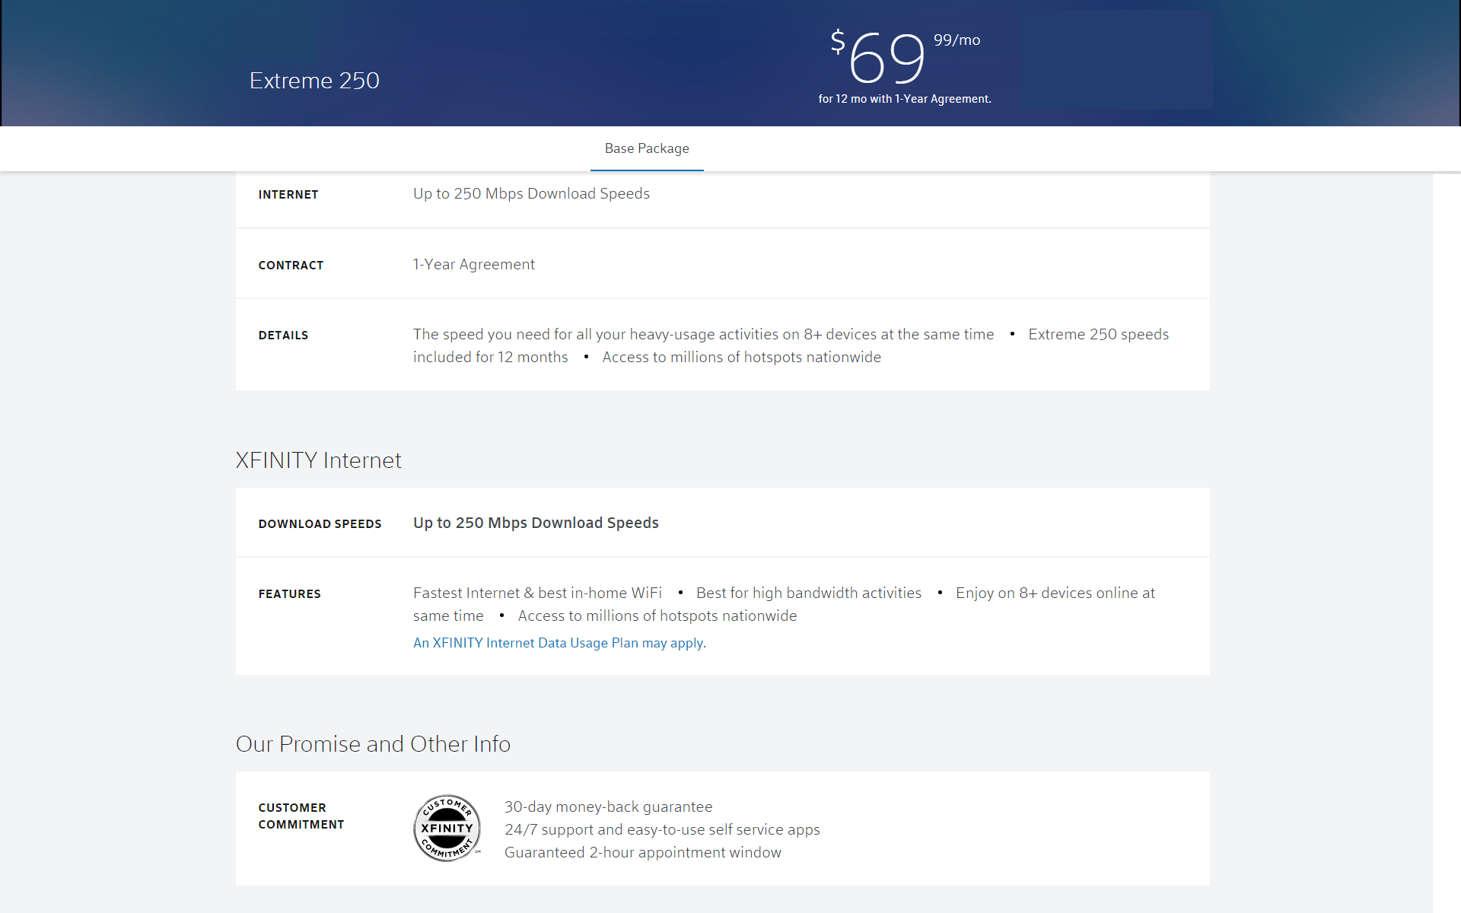The image size is (1461, 913).
Task: Click the CUSTOMER COMMITMENT label
Action: (x=301, y=816)
